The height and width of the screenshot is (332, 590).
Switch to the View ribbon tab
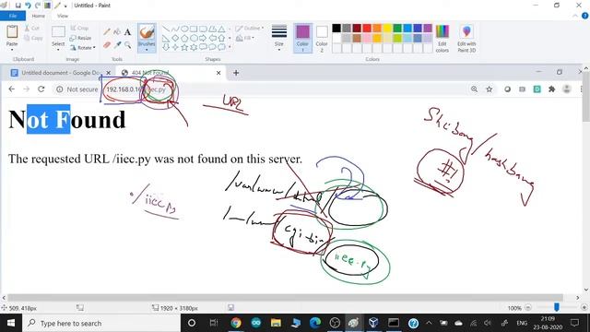coord(63,16)
